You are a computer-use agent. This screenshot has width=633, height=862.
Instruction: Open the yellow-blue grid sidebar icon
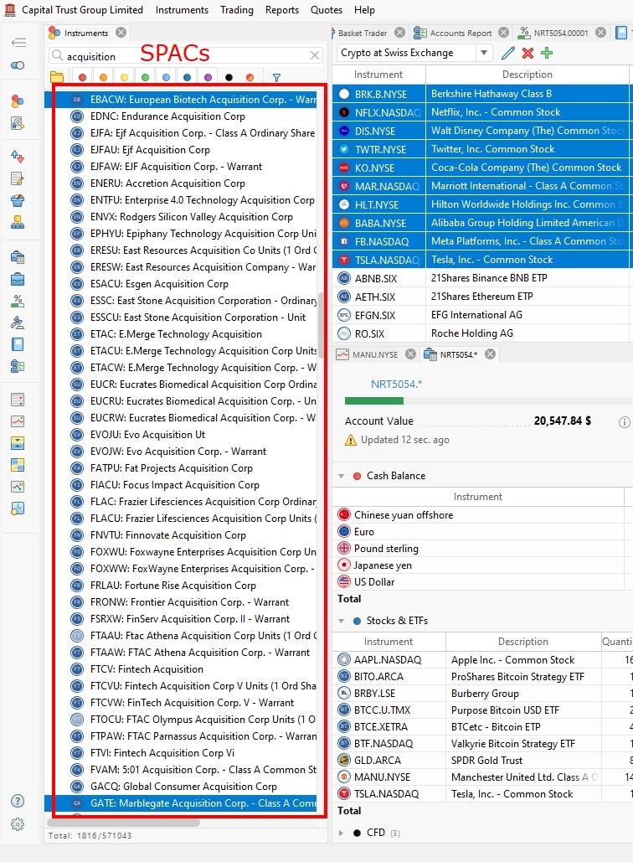(x=18, y=465)
